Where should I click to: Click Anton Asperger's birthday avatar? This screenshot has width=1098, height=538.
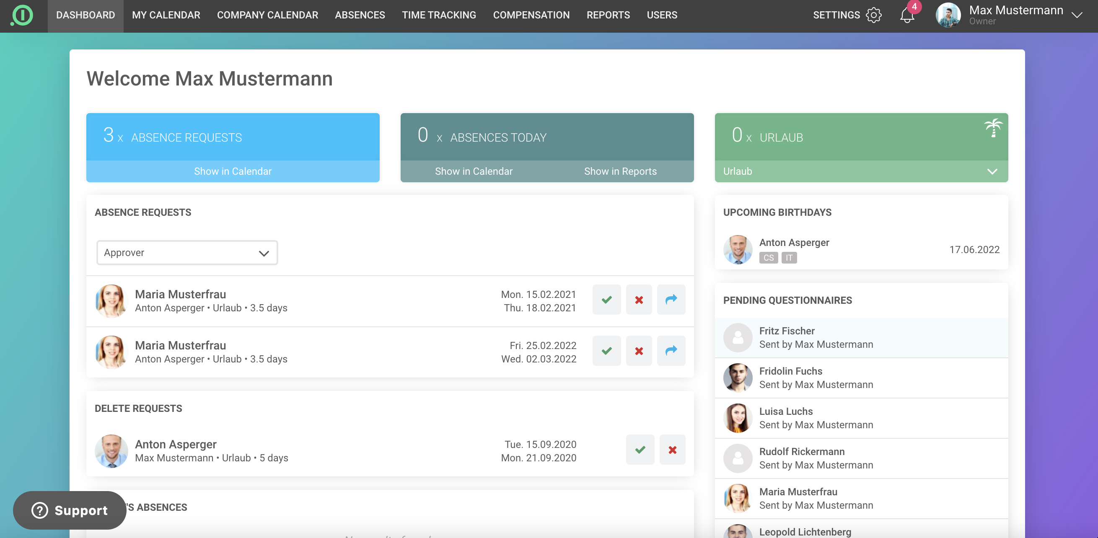738,249
